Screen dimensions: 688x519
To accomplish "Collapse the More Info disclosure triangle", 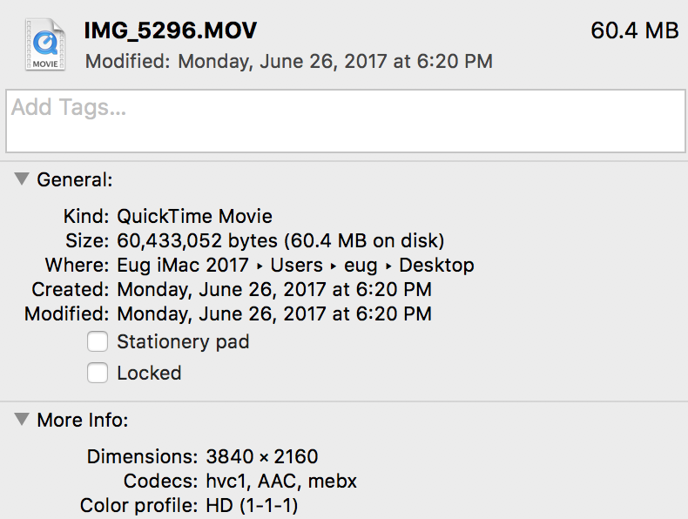I will (20, 420).
